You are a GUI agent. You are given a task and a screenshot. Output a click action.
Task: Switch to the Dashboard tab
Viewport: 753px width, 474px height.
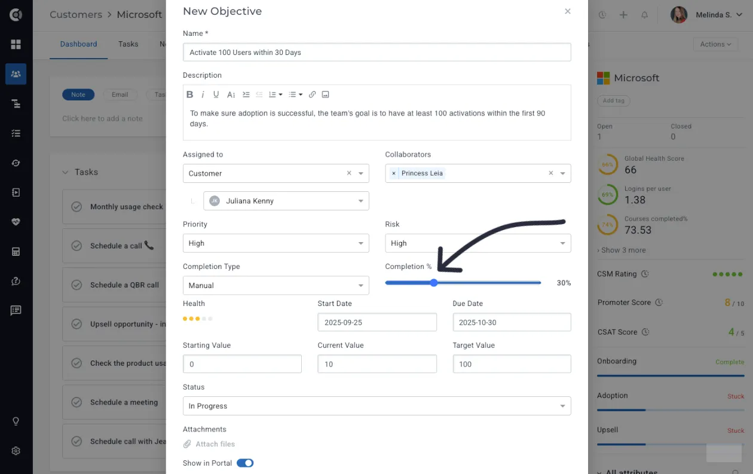click(x=78, y=44)
